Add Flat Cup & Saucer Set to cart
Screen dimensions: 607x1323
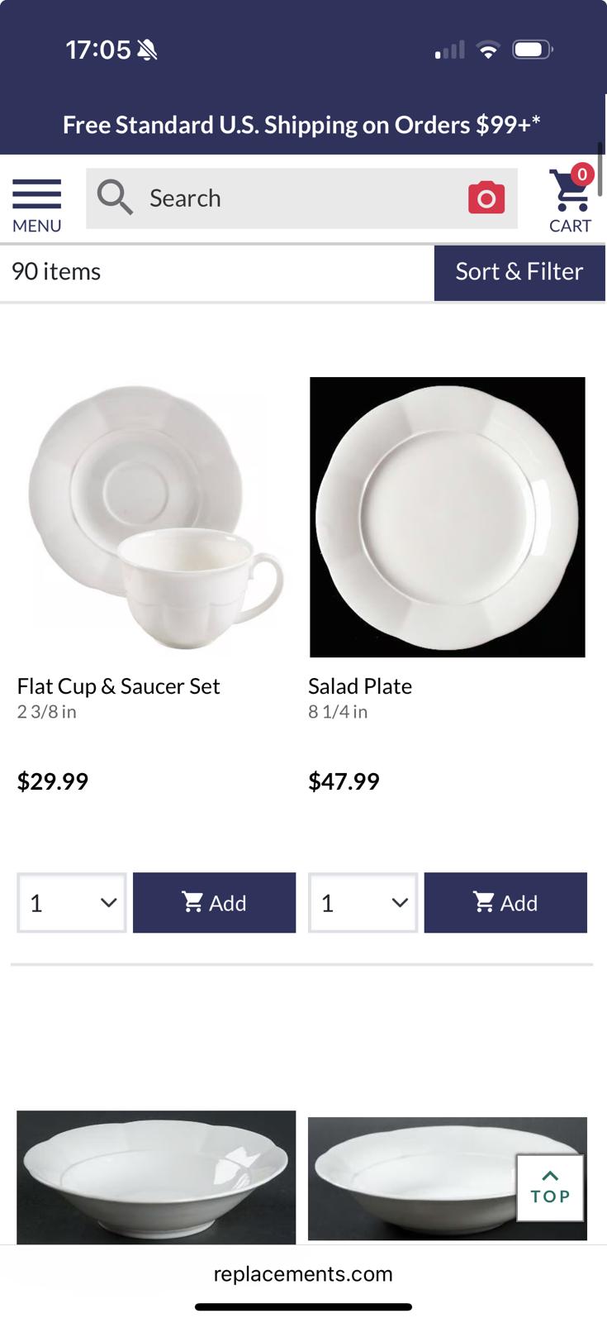coord(214,903)
